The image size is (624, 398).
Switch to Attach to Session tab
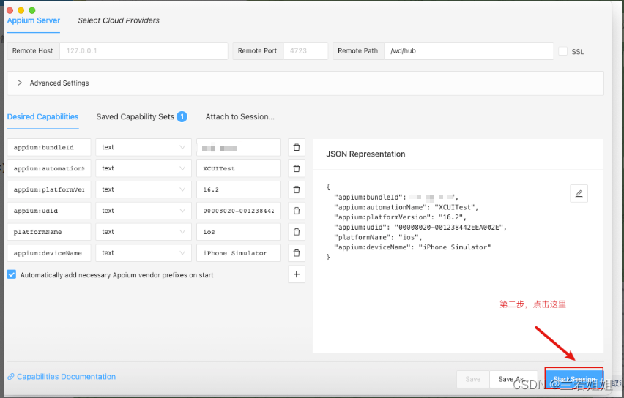coord(240,117)
